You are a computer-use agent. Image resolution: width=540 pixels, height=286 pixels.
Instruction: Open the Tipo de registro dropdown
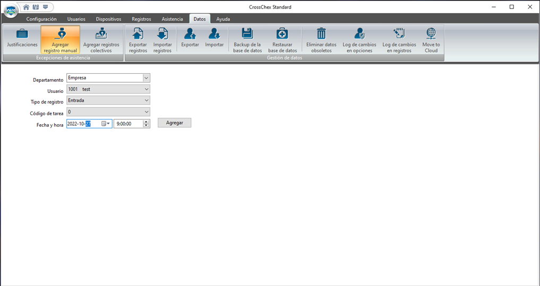point(147,100)
